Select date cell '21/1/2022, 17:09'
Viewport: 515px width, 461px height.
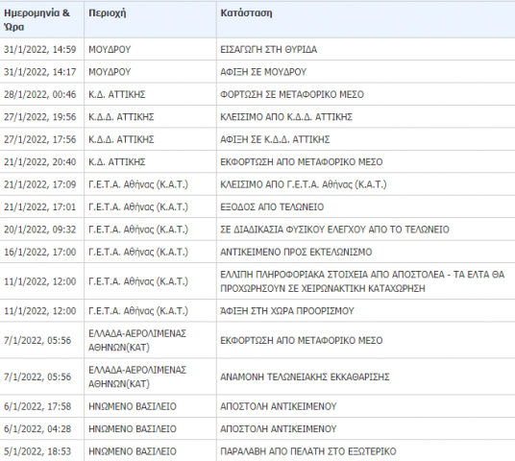click(x=39, y=184)
